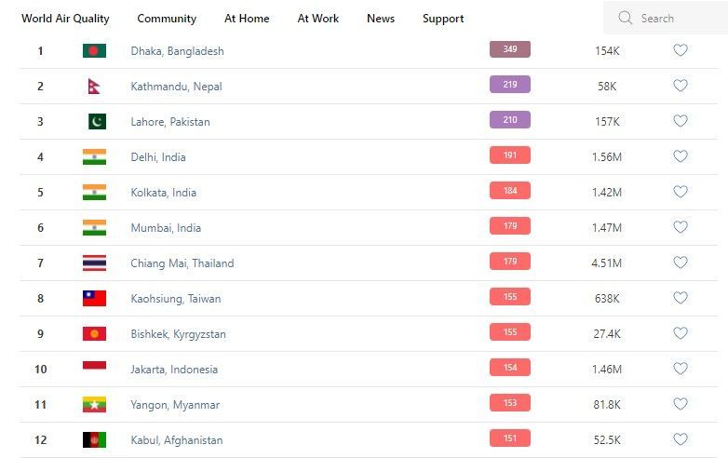This screenshot has width=728, height=458.
Task: Click the Myanmar flag icon
Action: coord(94,405)
